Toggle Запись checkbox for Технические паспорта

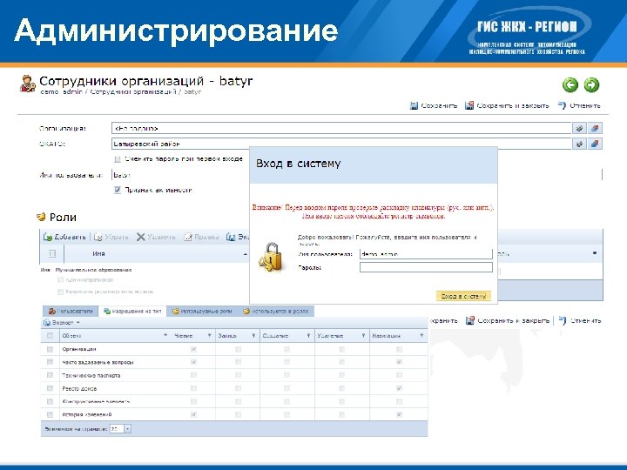tap(239, 375)
